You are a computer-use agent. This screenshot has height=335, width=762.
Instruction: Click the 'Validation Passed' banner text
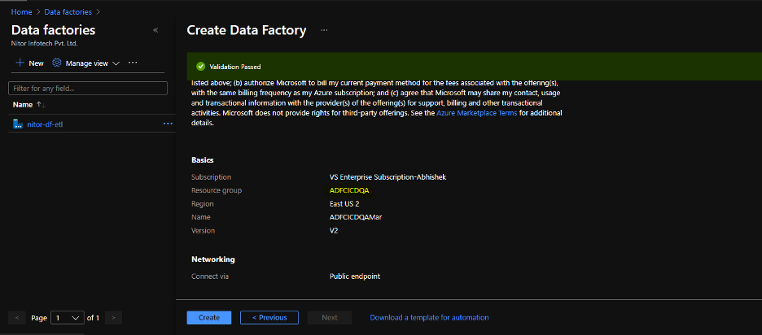(235, 67)
